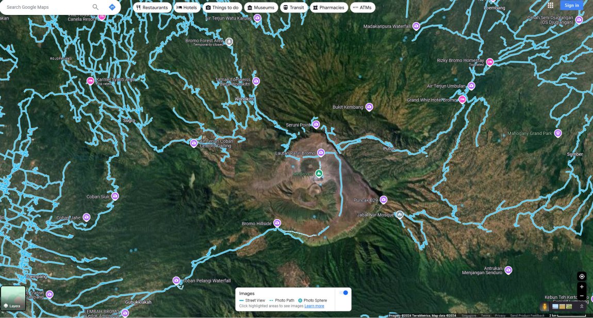Image resolution: width=593 pixels, height=318 pixels.
Task: Open the Google apps grid
Action: coord(550,5)
